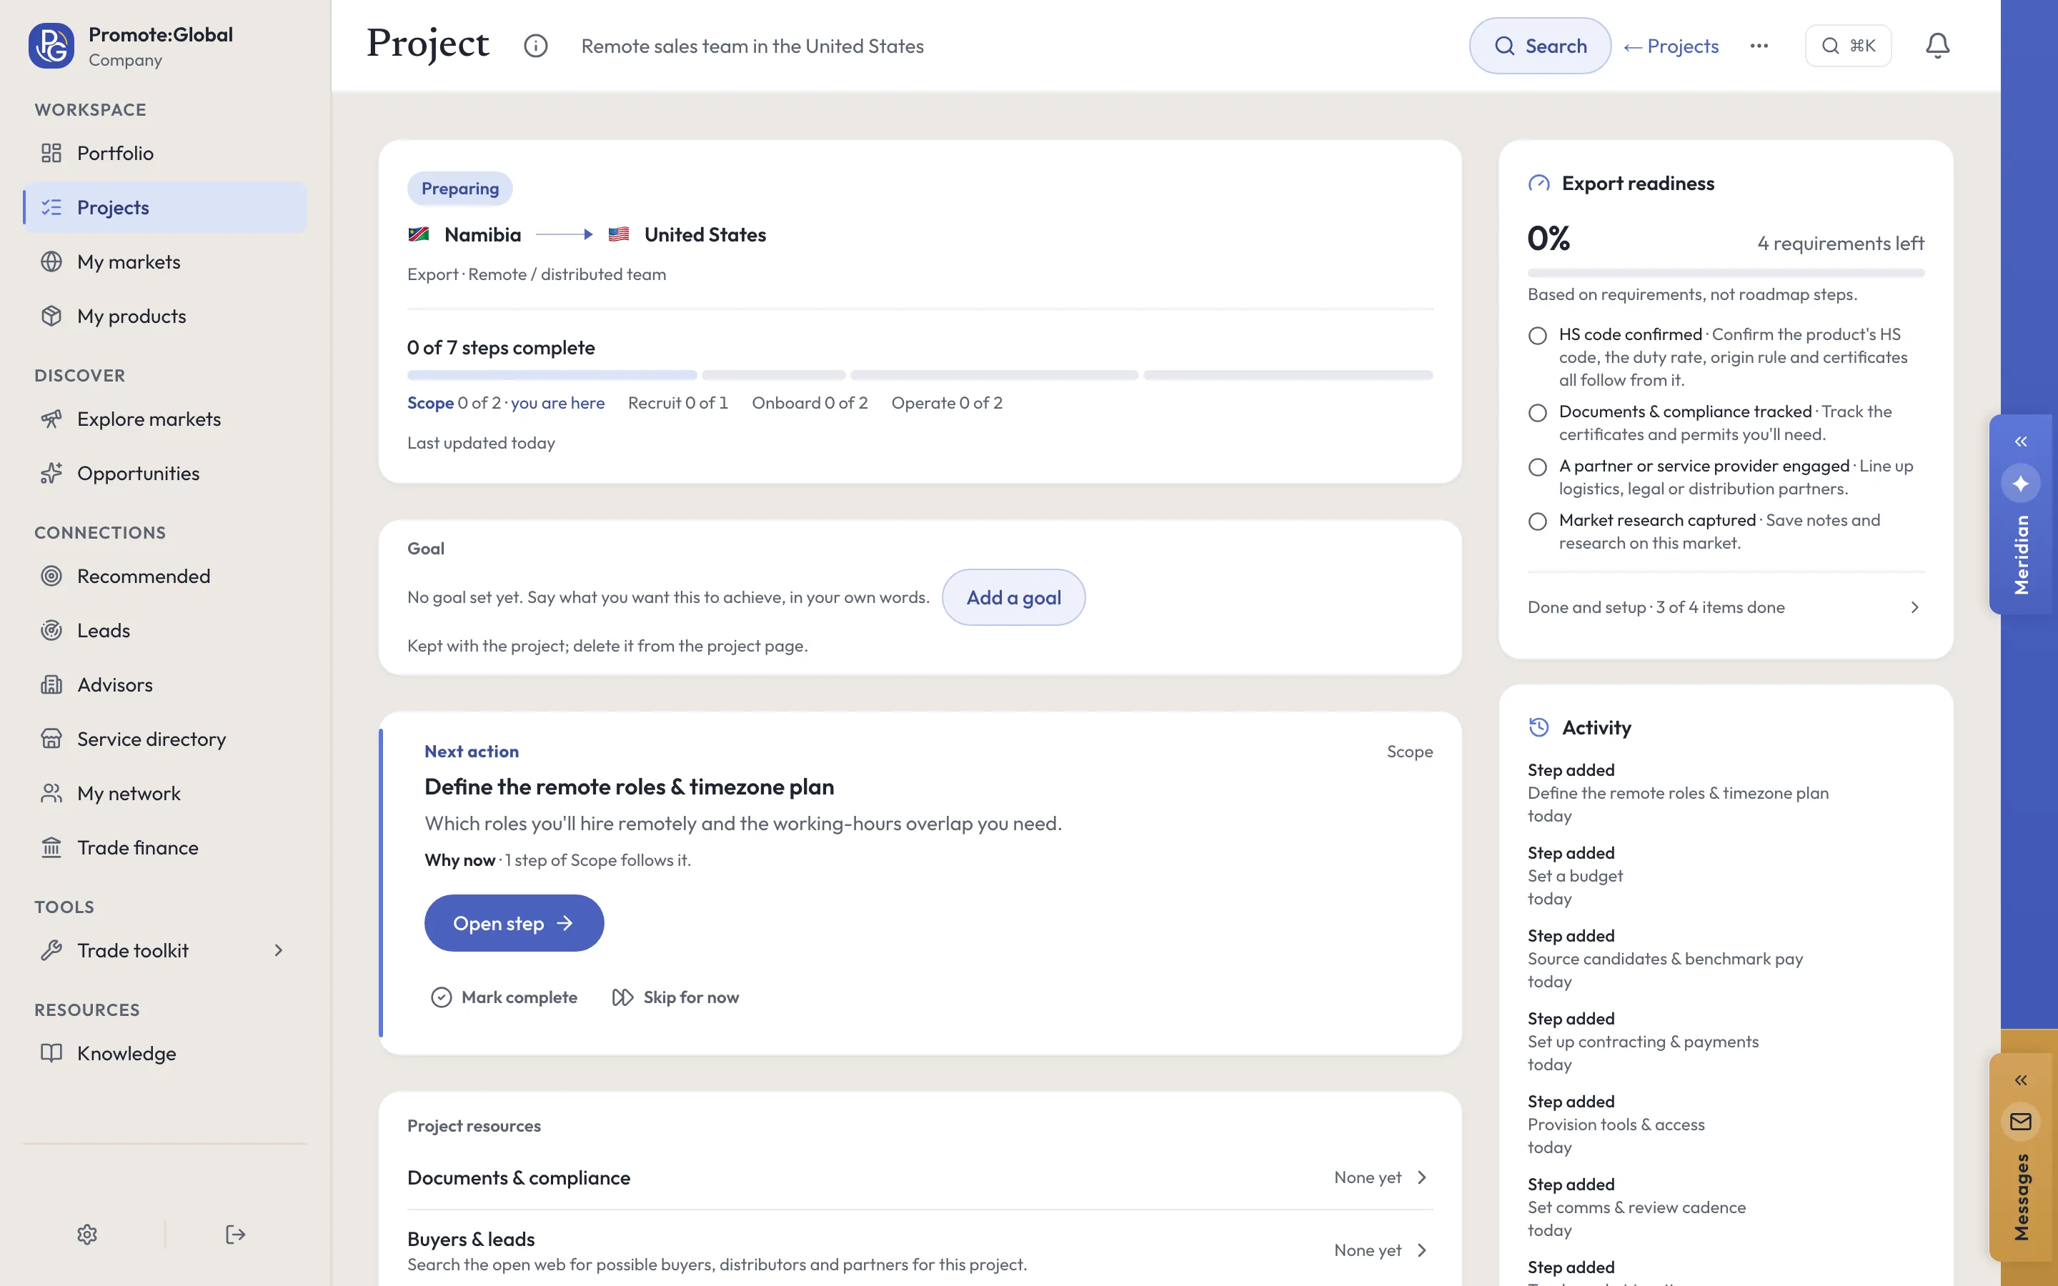Click the Namibia flag icon
This screenshot has width=2058, height=1286.
pyautogui.click(x=419, y=235)
